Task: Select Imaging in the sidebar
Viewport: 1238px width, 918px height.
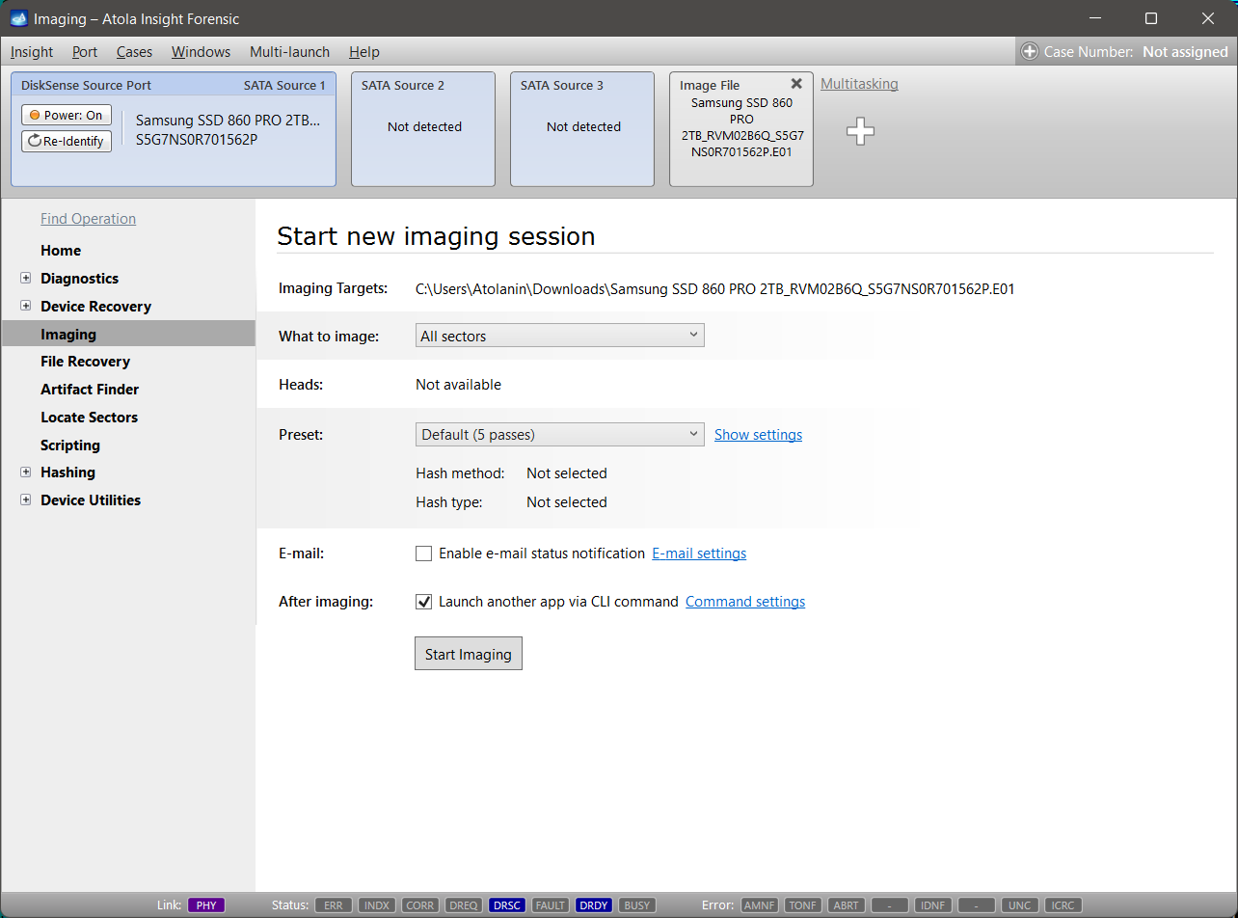Action: coord(128,334)
